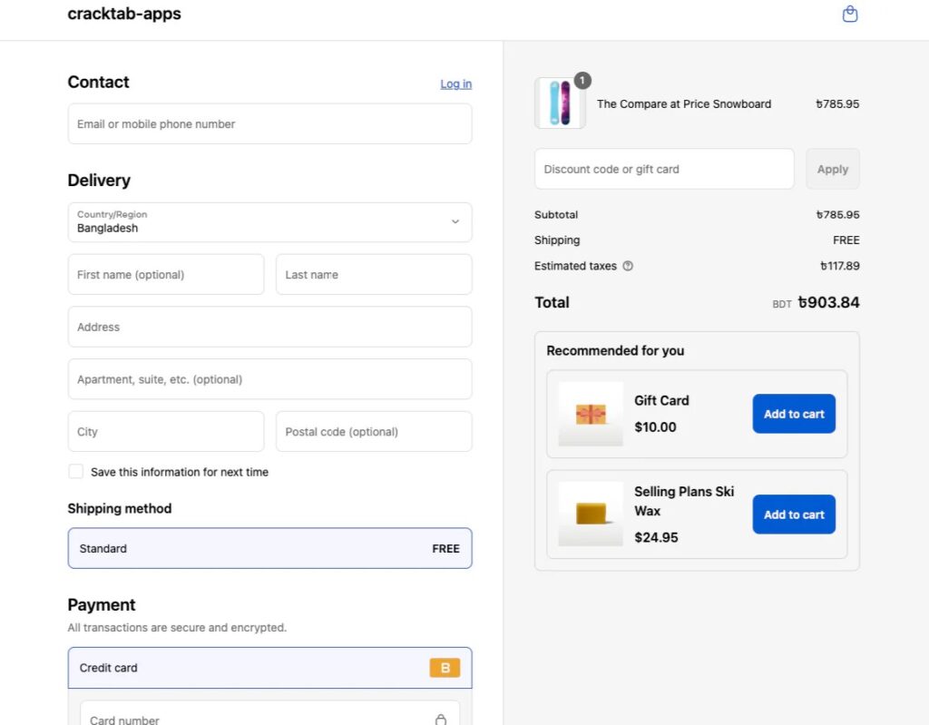
Task: Check Save this information for next time
Action: point(76,472)
